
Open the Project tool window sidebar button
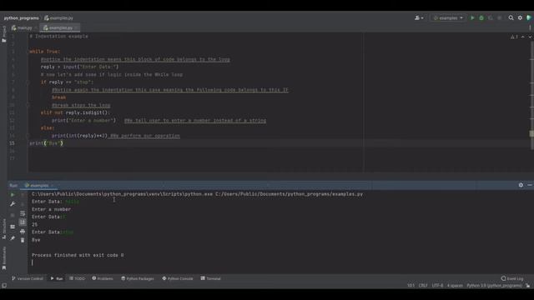3,33
